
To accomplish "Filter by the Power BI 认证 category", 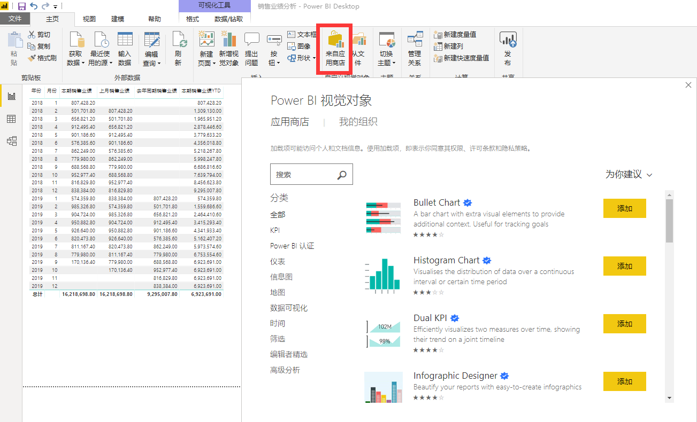I will point(292,246).
